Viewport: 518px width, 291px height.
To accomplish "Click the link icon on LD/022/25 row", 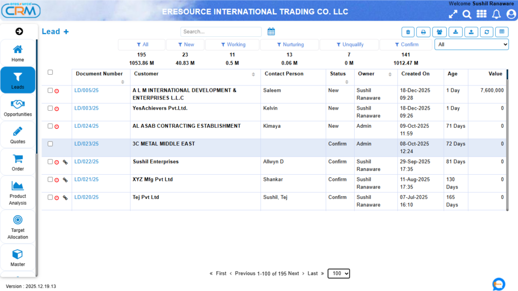I will point(65,162).
